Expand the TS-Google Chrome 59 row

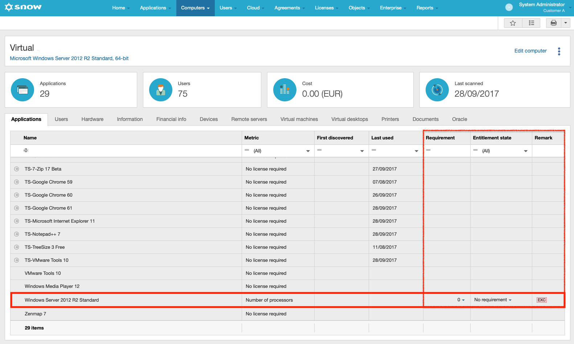(16, 182)
